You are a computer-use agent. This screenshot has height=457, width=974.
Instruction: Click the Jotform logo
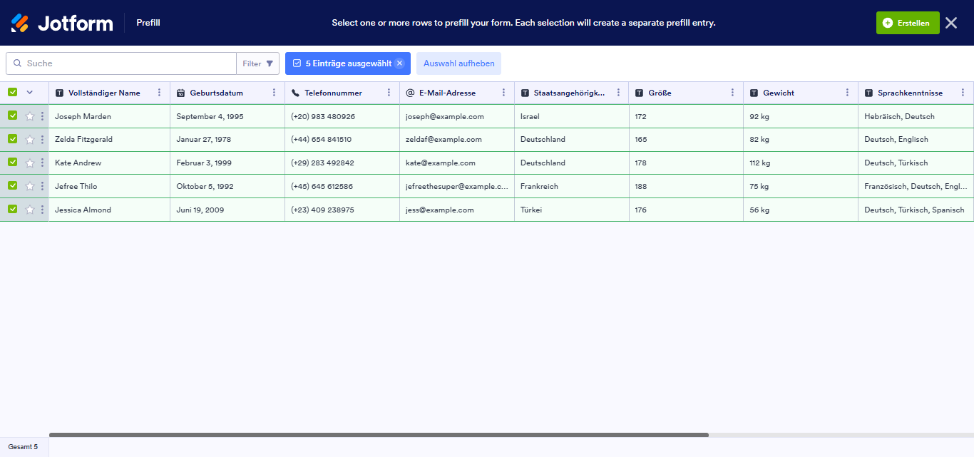pyautogui.click(x=62, y=23)
